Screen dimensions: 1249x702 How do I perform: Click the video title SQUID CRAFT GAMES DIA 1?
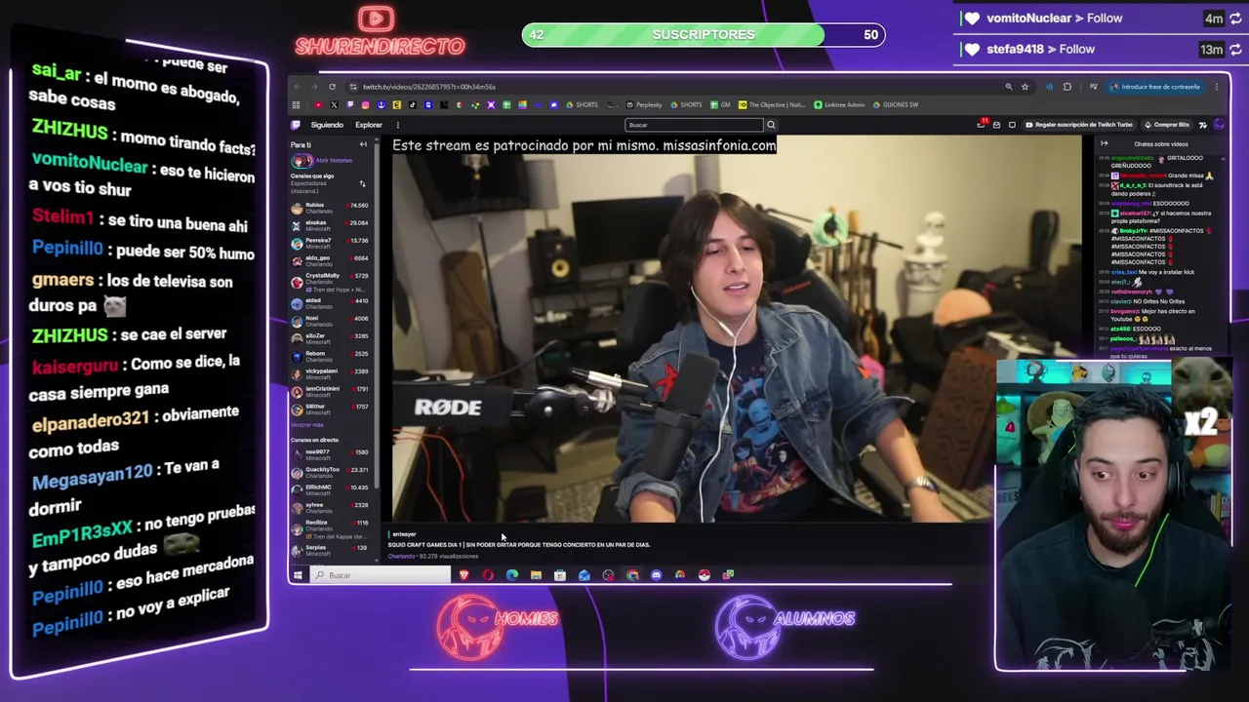pos(519,545)
